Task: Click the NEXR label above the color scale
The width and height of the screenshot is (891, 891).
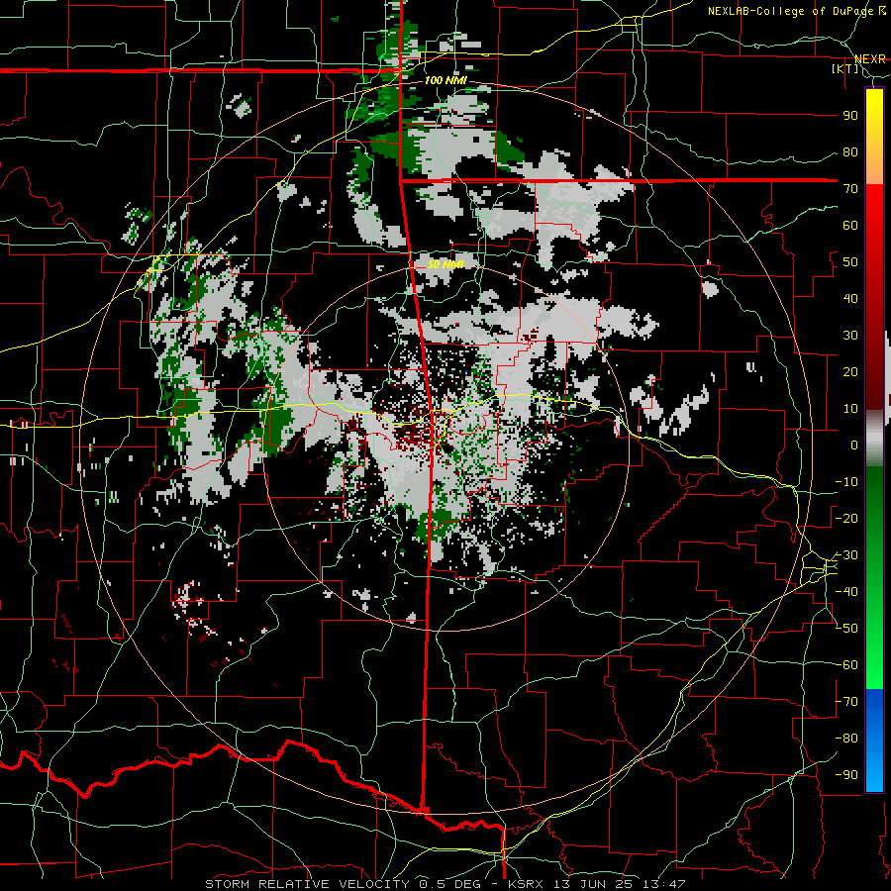Action: (x=870, y=59)
